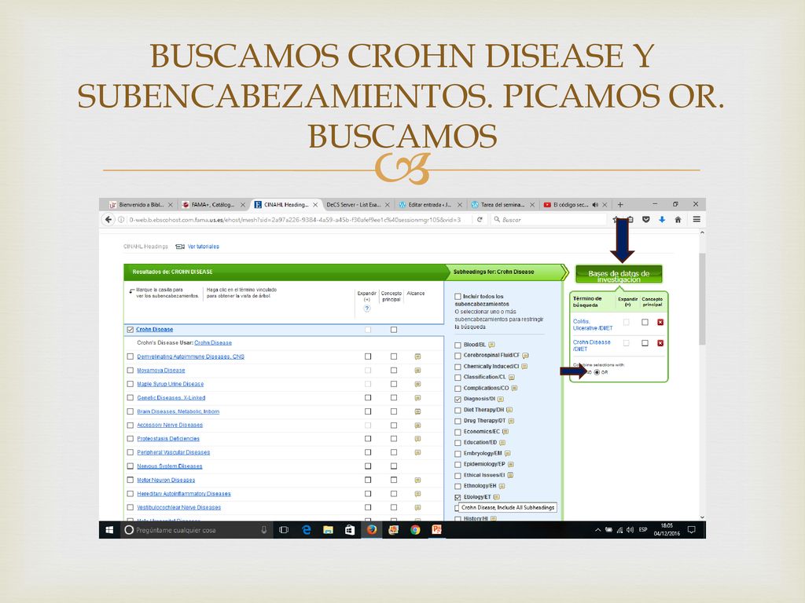Image resolution: width=805 pixels, height=603 pixels.
Task: Check Concepto principal for Colitis, Ulcerative/DIET
Action: [645, 322]
